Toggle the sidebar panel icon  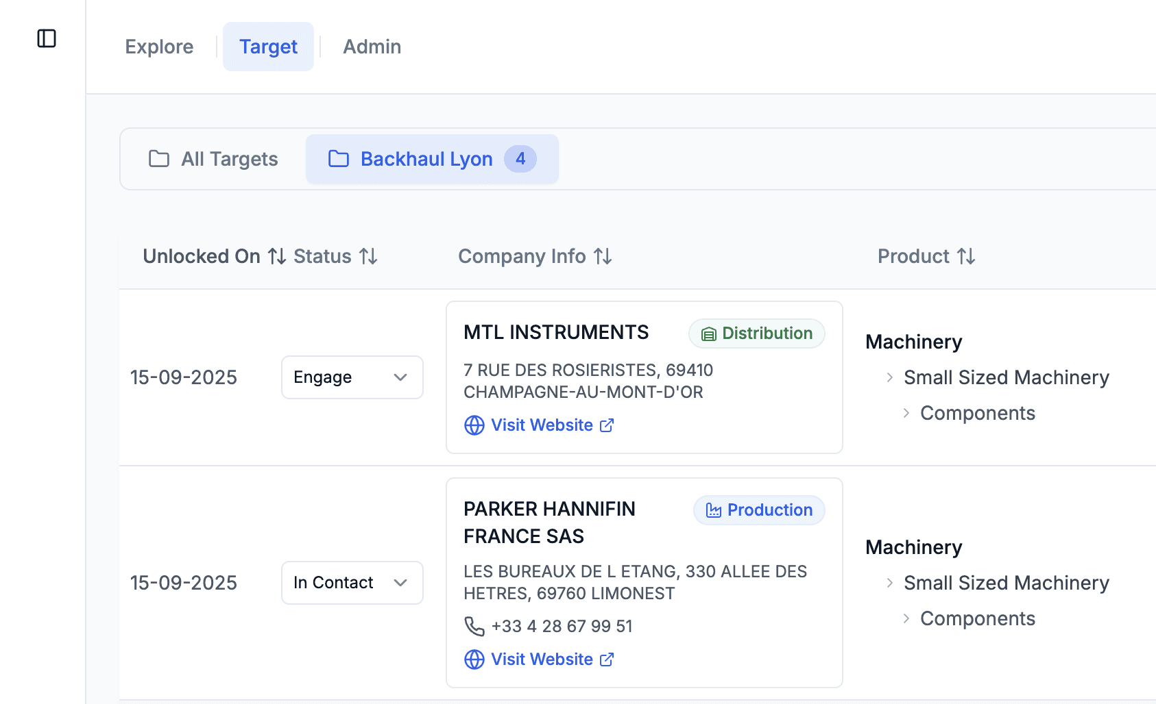point(47,38)
